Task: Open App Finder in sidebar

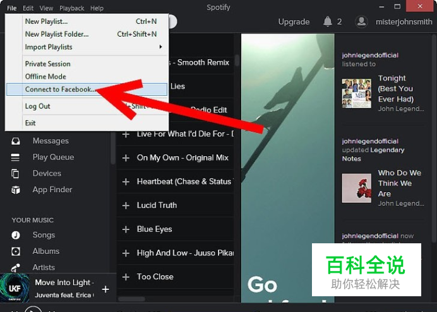Action: [x=52, y=190]
